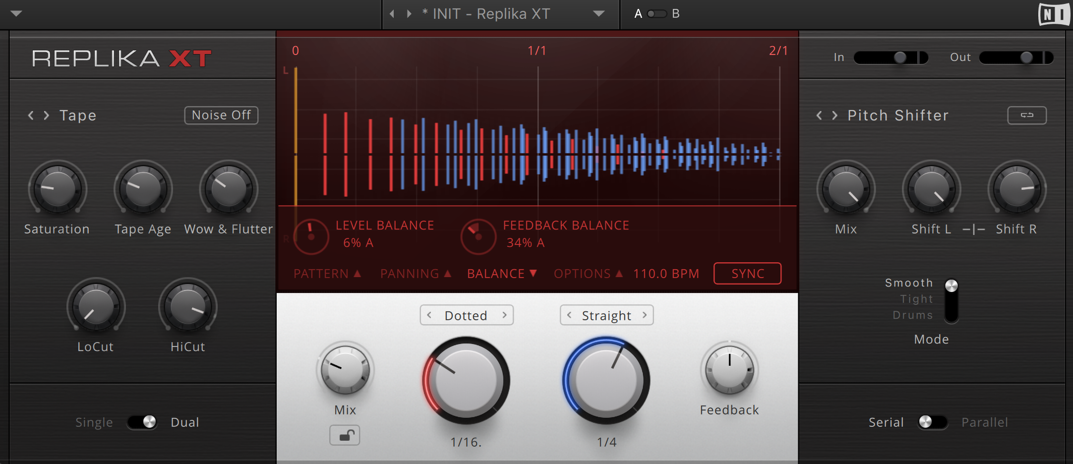Adjust the Saturation knob

[x=57, y=189]
